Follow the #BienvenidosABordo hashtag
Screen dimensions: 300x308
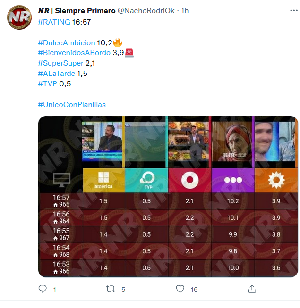pyautogui.click(x=74, y=53)
